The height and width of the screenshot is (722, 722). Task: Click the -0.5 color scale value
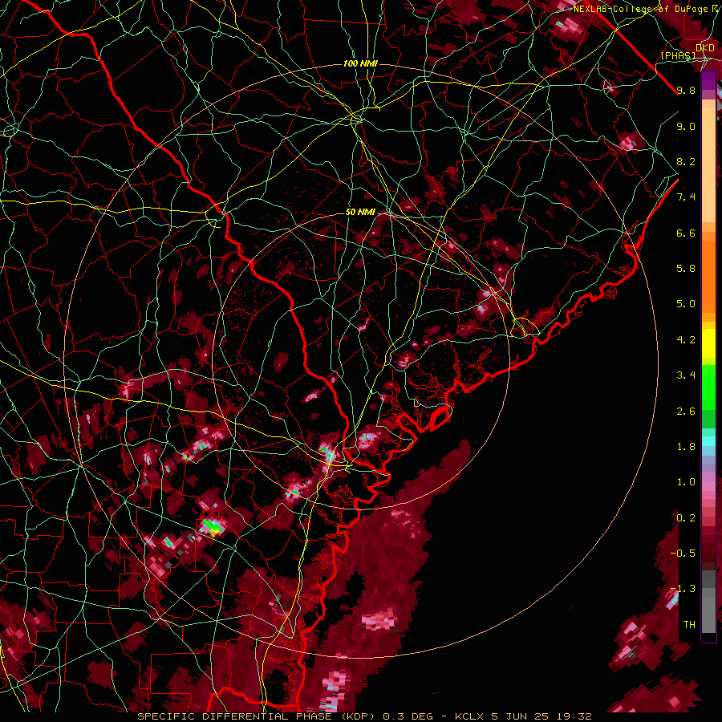click(x=683, y=554)
